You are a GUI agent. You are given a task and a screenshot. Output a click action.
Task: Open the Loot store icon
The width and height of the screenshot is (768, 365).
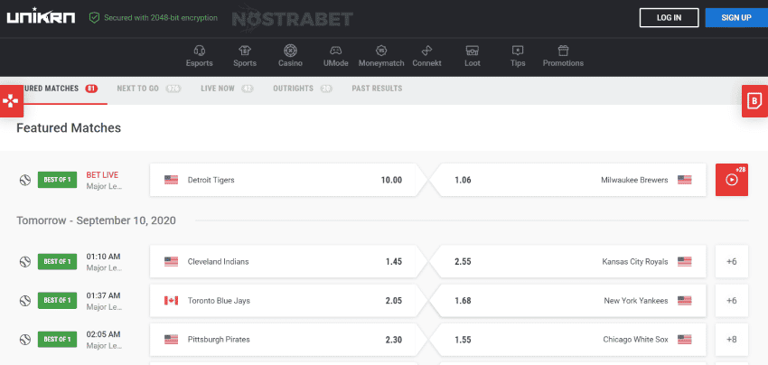472,51
